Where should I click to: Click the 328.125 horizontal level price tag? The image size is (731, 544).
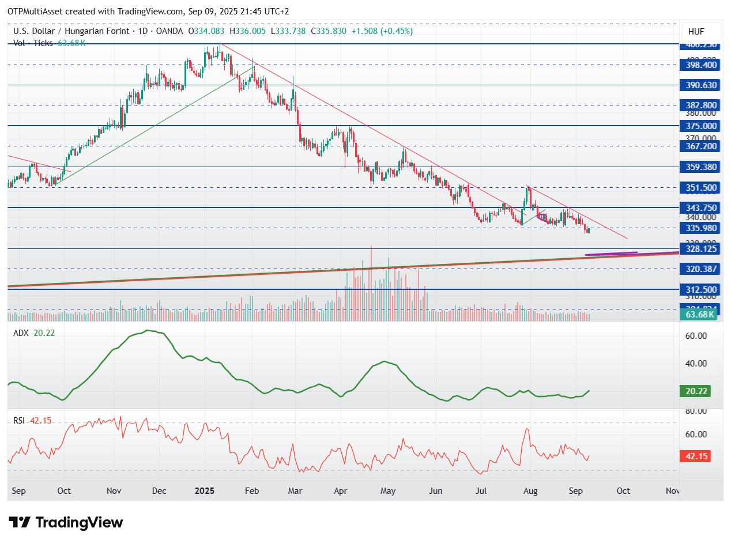click(x=699, y=249)
